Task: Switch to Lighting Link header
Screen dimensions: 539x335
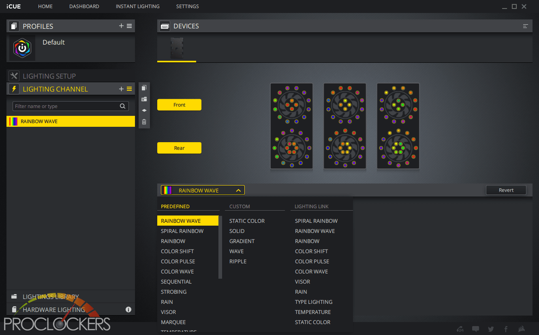Action: (311, 207)
